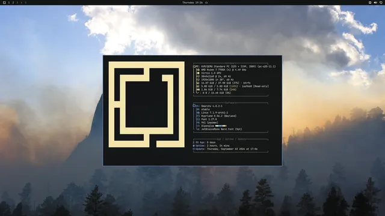The image size is (385, 216).
Task: Switch to workspace 1
Action: pyautogui.click(x=9, y=2)
